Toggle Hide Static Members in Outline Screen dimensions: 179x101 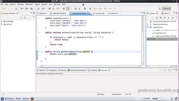pyautogui.click(x=164, y=18)
